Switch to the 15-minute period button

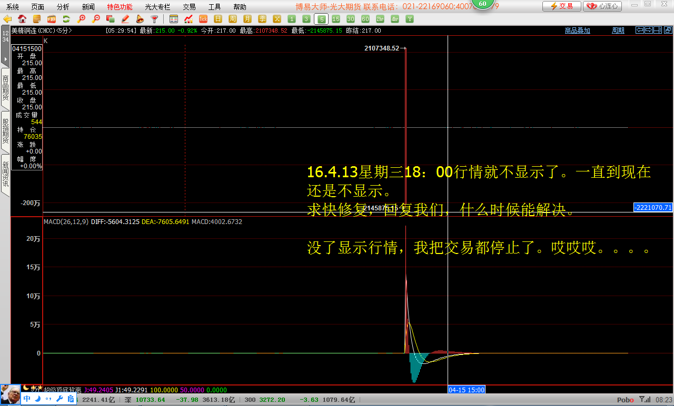click(x=335, y=19)
